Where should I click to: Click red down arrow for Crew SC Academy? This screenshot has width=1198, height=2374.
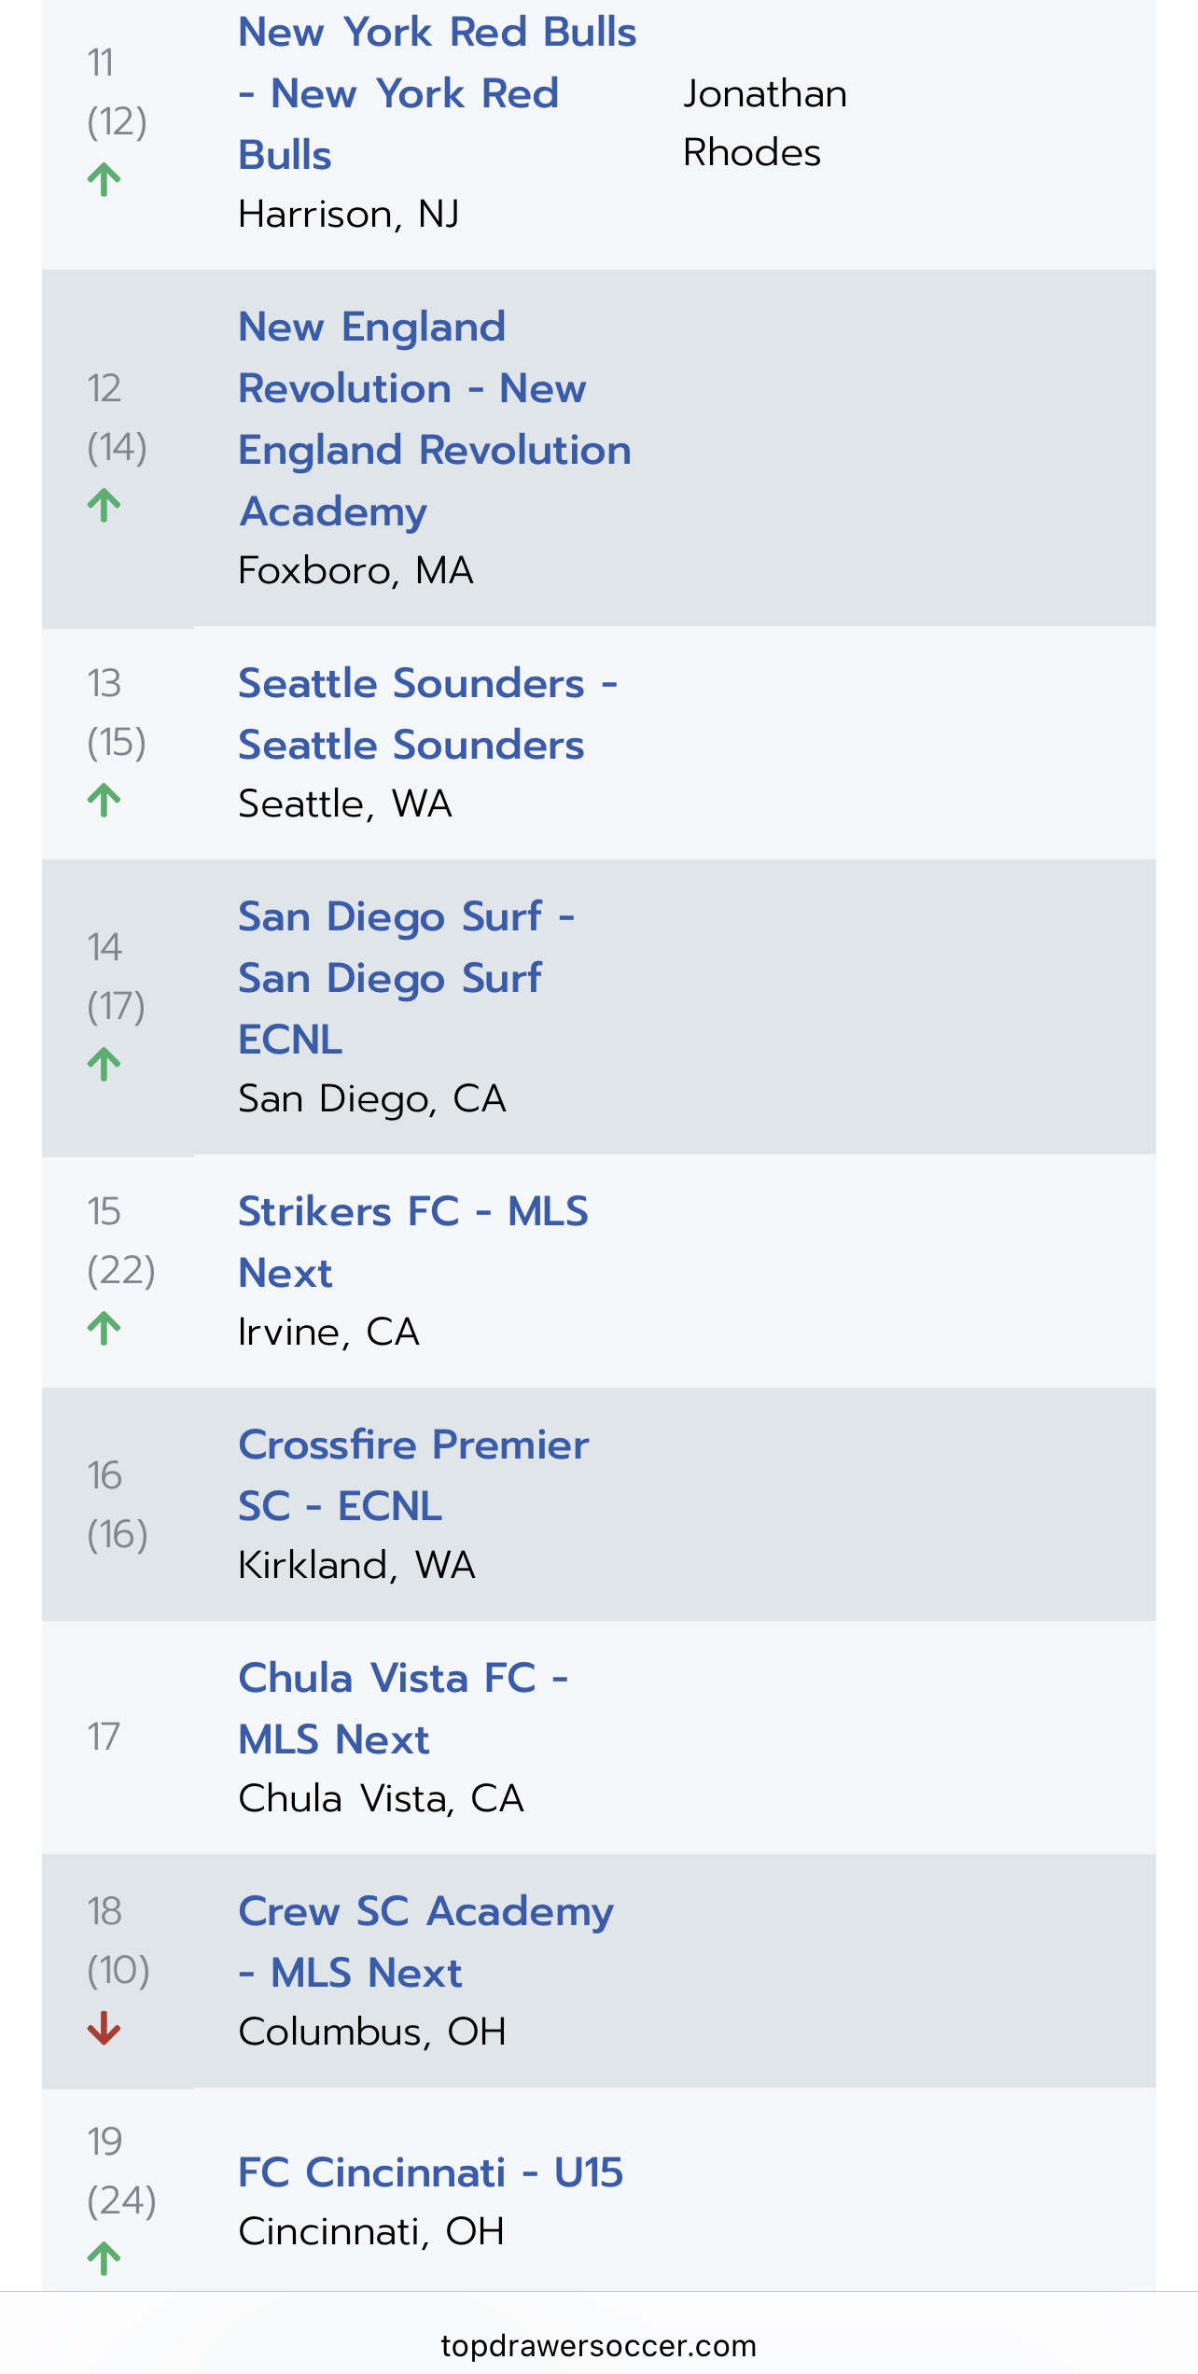point(104,2028)
